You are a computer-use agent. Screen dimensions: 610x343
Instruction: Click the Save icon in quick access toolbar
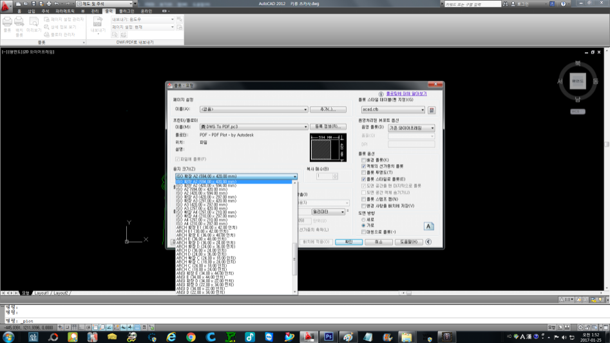33,3
